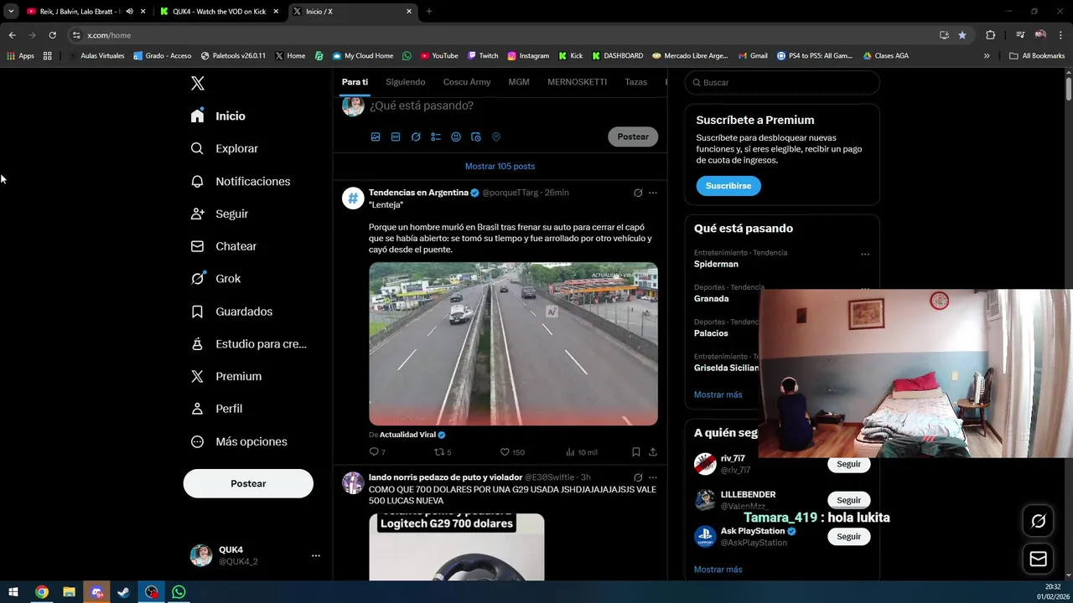Open emoji picker in composer
Image resolution: width=1073 pixels, height=603 pixels.
456,137
